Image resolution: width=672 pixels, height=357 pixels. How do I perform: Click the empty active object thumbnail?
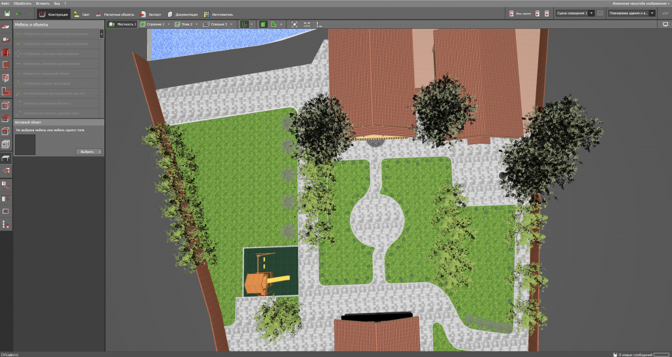[25, 145]
